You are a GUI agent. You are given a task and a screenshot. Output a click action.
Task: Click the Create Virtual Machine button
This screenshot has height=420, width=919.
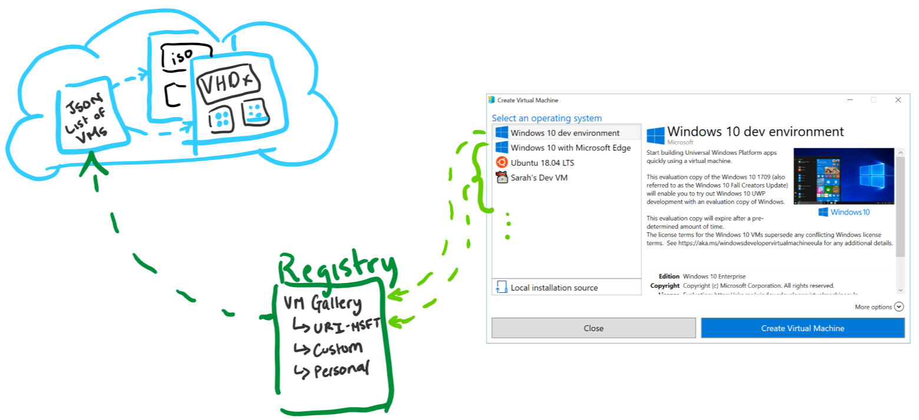point(802,328)
